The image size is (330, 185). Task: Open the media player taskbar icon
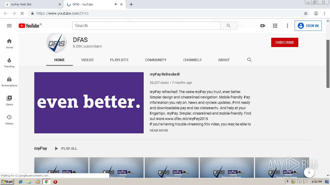[38, 182]
